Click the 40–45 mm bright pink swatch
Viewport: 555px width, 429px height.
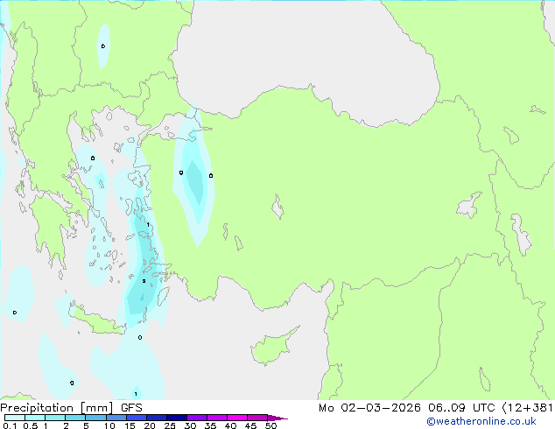(x=237, y=418)
